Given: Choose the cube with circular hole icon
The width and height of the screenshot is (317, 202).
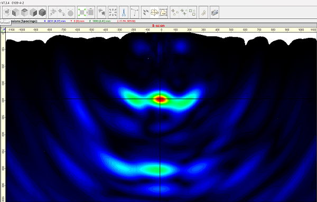Looking at the screenshot, I should tap(24, 13).
